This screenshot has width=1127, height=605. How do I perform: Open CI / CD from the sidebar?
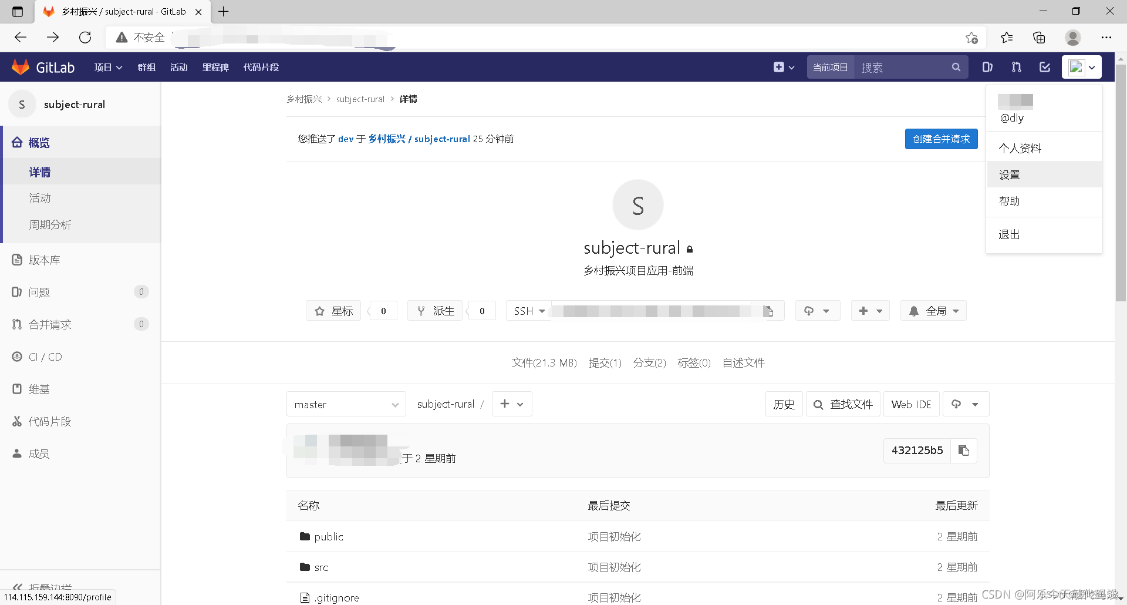(45, 357)
